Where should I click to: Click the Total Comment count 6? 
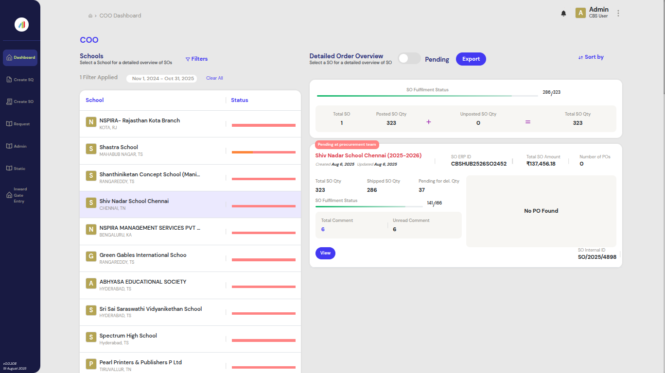point(323,229)
